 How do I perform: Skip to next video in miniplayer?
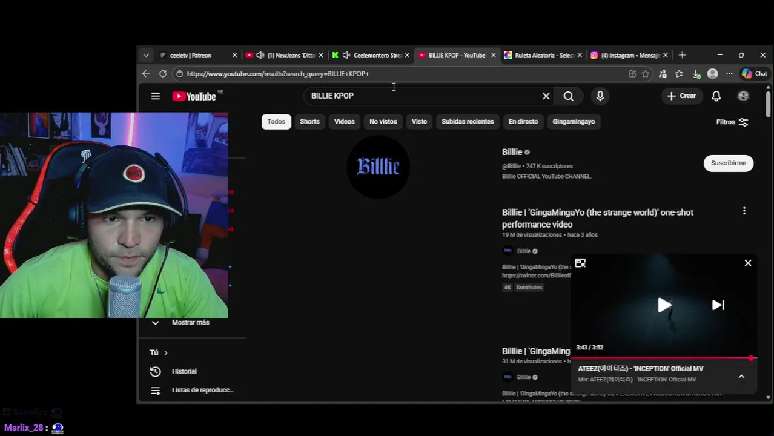point(718,305)
